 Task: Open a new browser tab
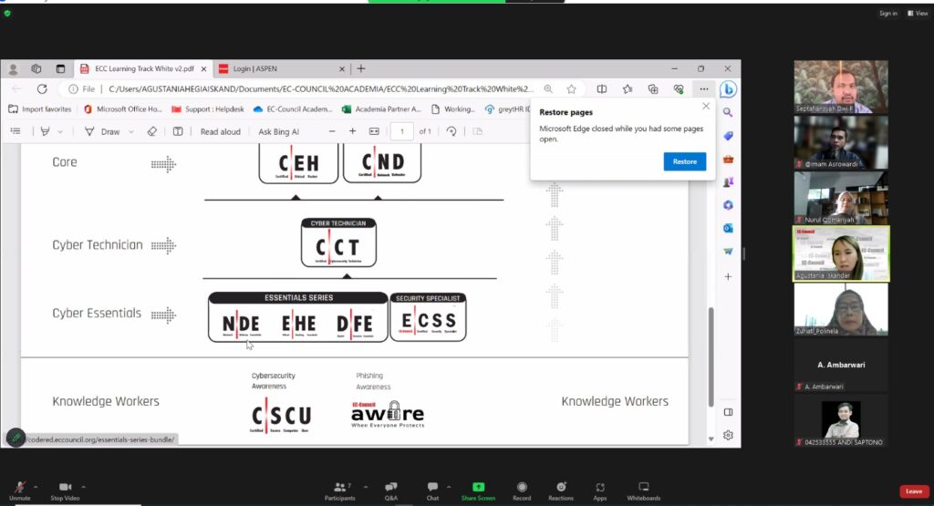coord(361,68)
